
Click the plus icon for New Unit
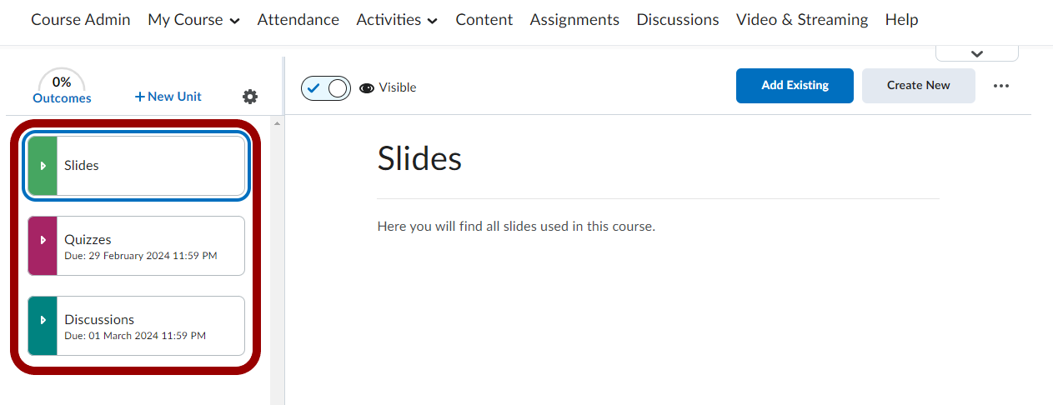click(139, 97)
